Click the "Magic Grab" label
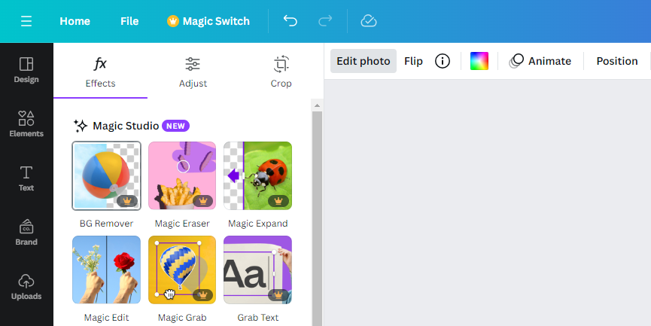 (x=182, y=318)
